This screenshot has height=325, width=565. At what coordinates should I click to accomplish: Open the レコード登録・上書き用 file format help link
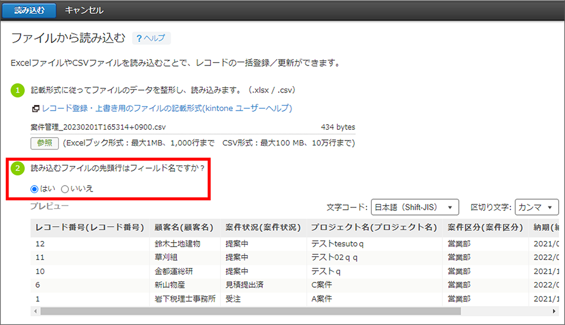[167, 108]
